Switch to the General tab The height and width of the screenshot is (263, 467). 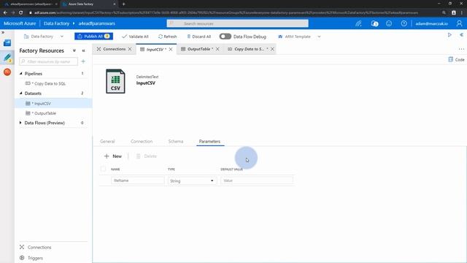click(107, 141)
